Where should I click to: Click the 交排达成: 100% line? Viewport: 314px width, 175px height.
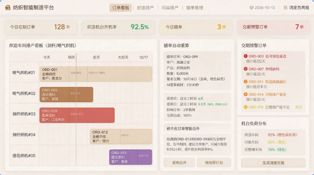pos(179,115)
